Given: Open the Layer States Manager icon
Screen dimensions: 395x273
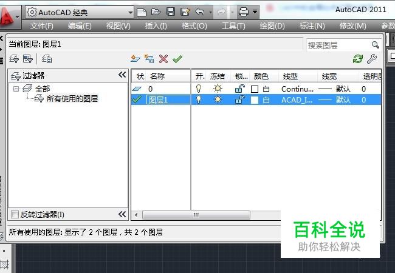Looking at the screenshot, I should click(x=47, y=59).
